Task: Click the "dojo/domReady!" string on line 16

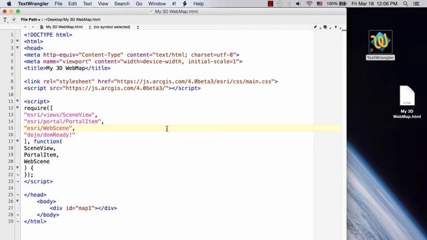Action: (x=49, y=135)
